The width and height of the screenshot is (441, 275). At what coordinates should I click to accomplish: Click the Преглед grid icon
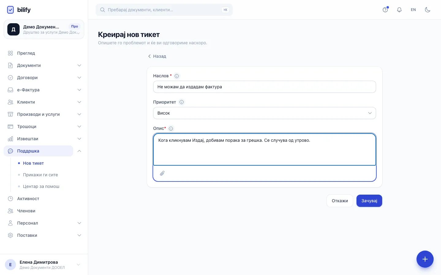tap(10, 53)
